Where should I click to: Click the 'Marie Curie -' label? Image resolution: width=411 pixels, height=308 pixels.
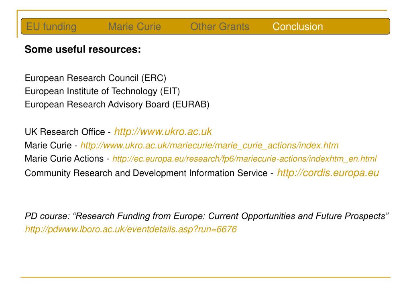click(51, 145)
